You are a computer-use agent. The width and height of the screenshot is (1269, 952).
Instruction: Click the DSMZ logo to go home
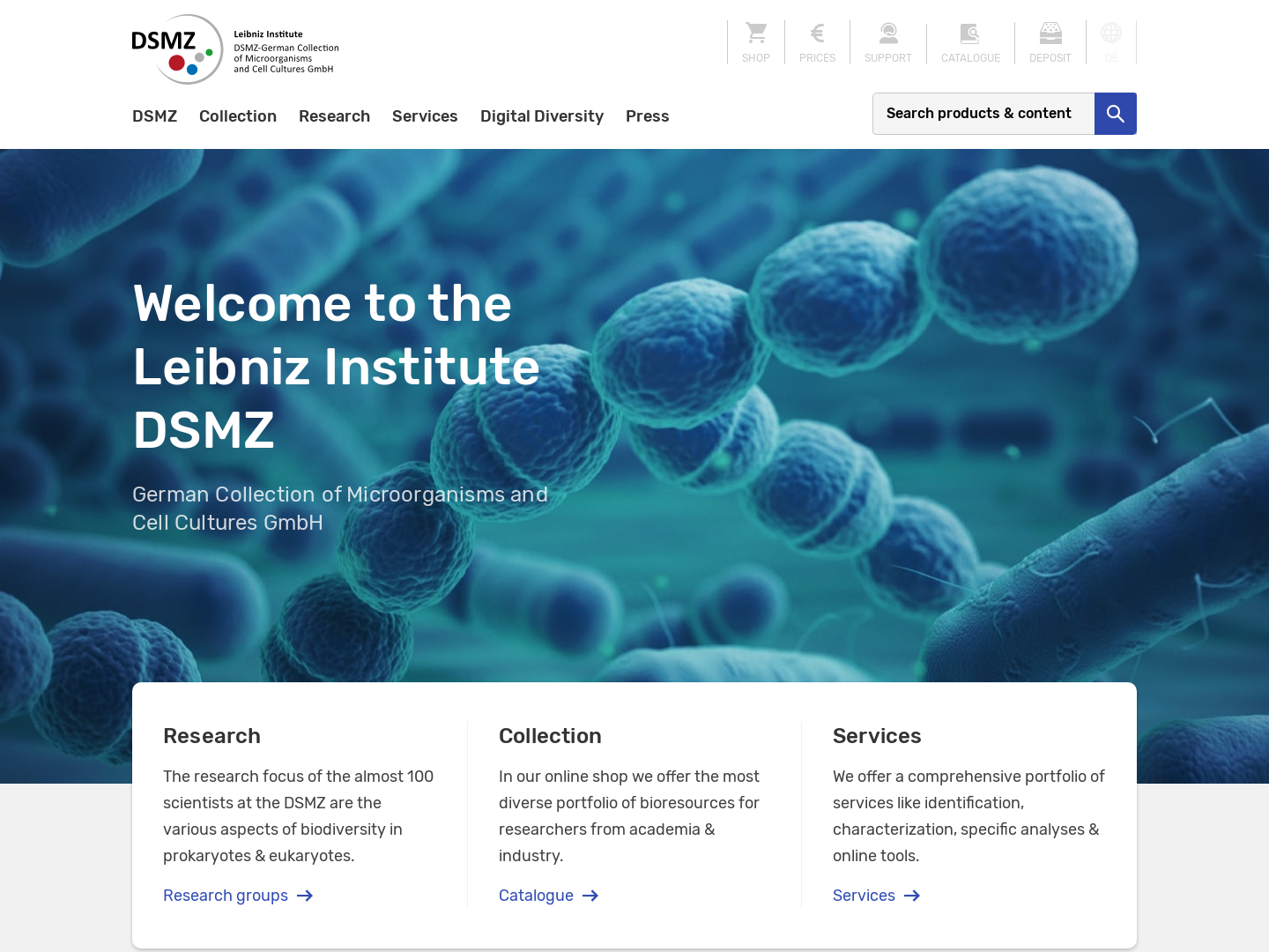[x=235, y=49]
